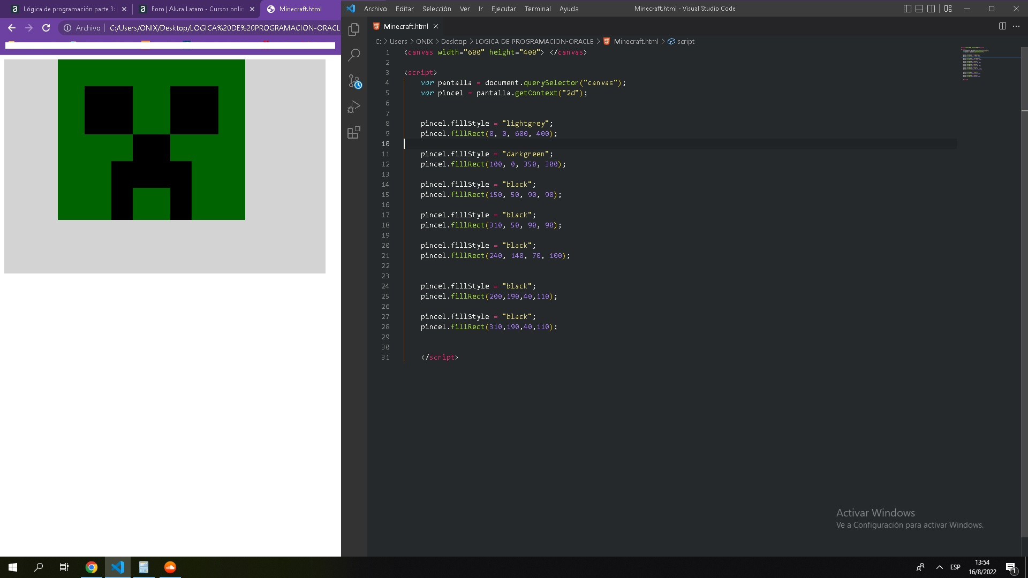
Task: Select the Minecraft.html browser tab
Action: [x=300, y=9]
